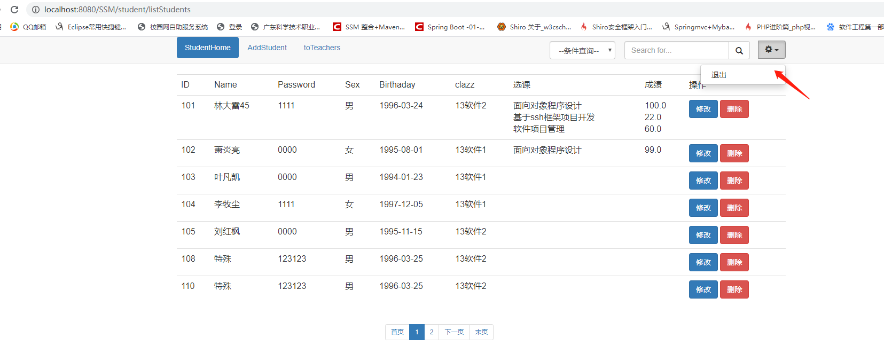Click birthday 1995-11-15
The height and width of the screenshot is (345, 884).
tap(401, 232)
